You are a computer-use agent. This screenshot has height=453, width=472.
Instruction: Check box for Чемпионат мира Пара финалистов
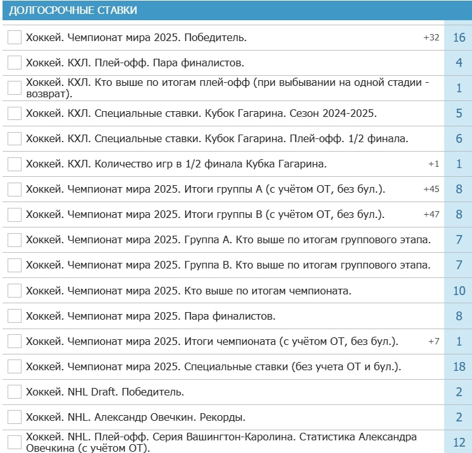(x=15, y=316)
